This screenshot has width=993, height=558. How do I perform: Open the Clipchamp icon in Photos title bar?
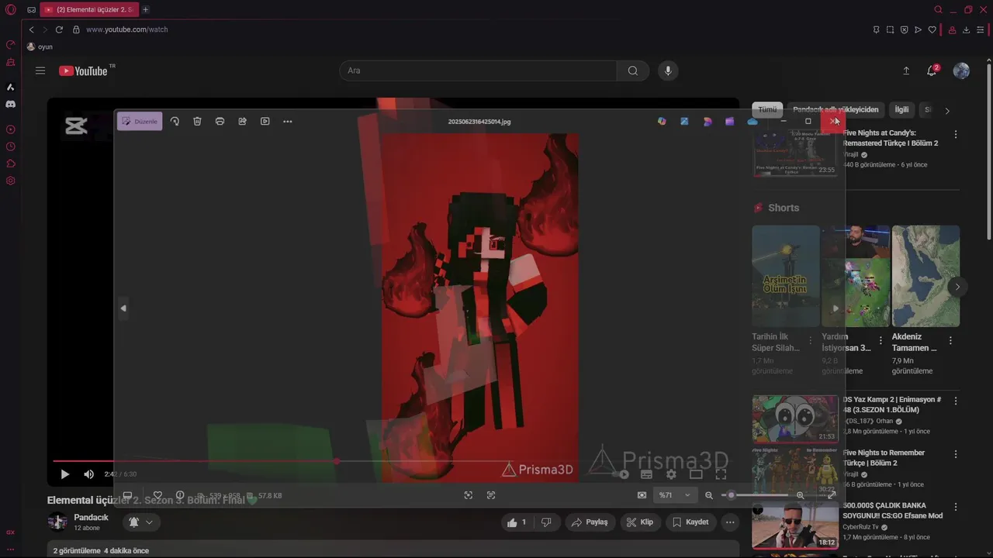pos(729,122)
